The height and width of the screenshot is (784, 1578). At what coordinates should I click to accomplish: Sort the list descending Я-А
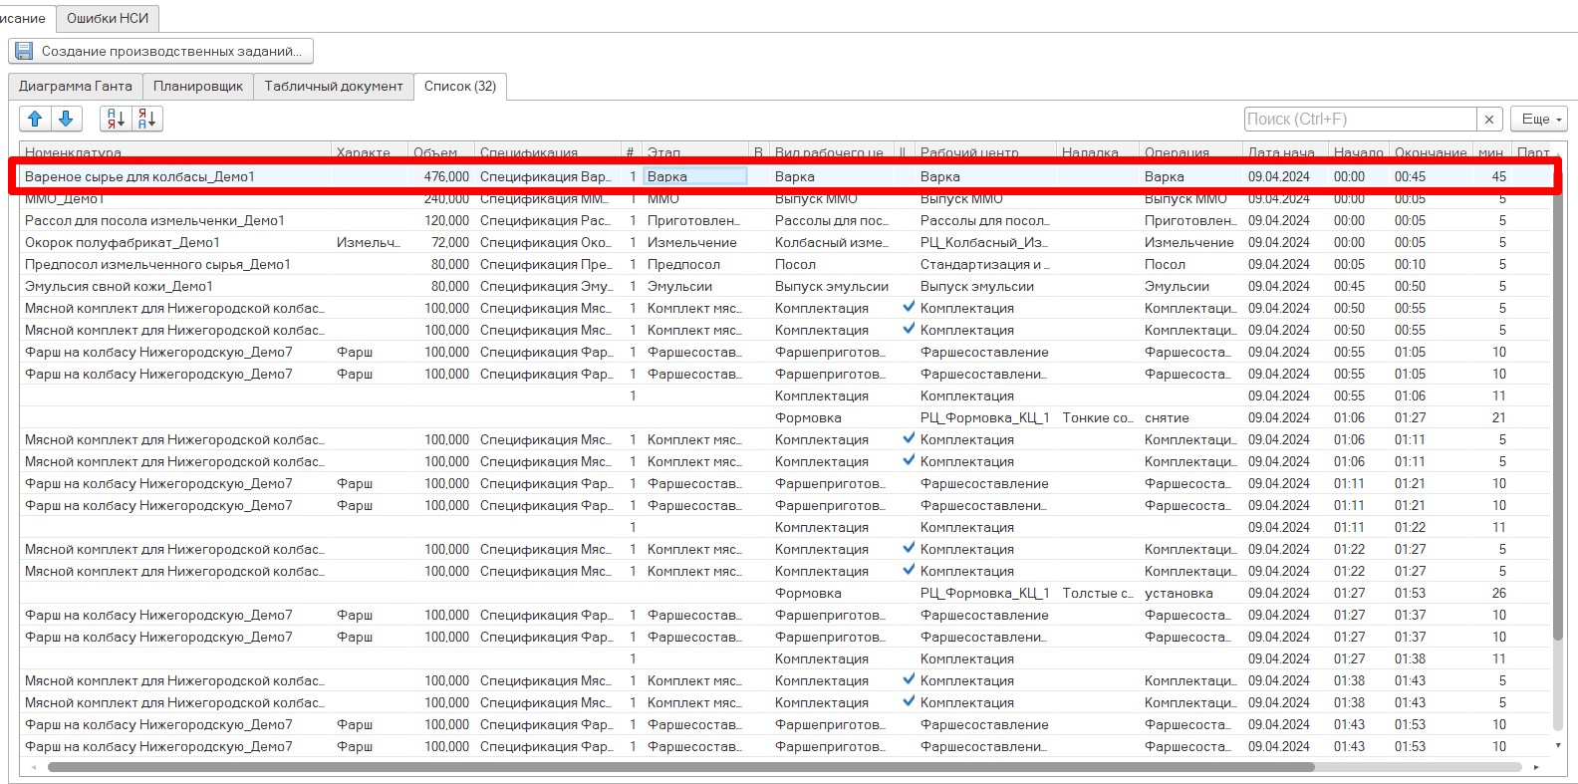coord(147,120)
